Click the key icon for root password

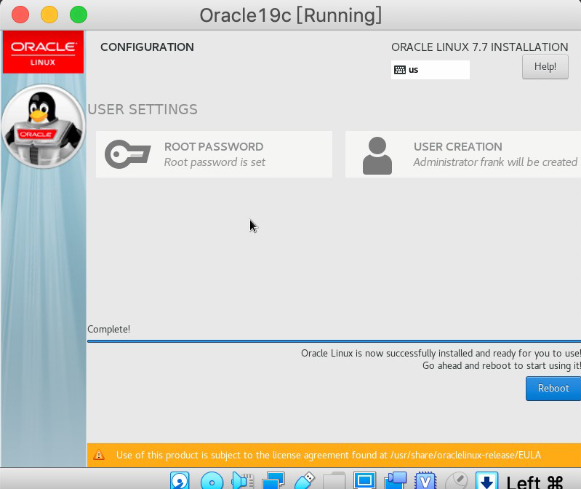[x=127, y=154]
